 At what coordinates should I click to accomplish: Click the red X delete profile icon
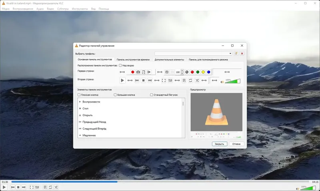[x=242, y=54]
